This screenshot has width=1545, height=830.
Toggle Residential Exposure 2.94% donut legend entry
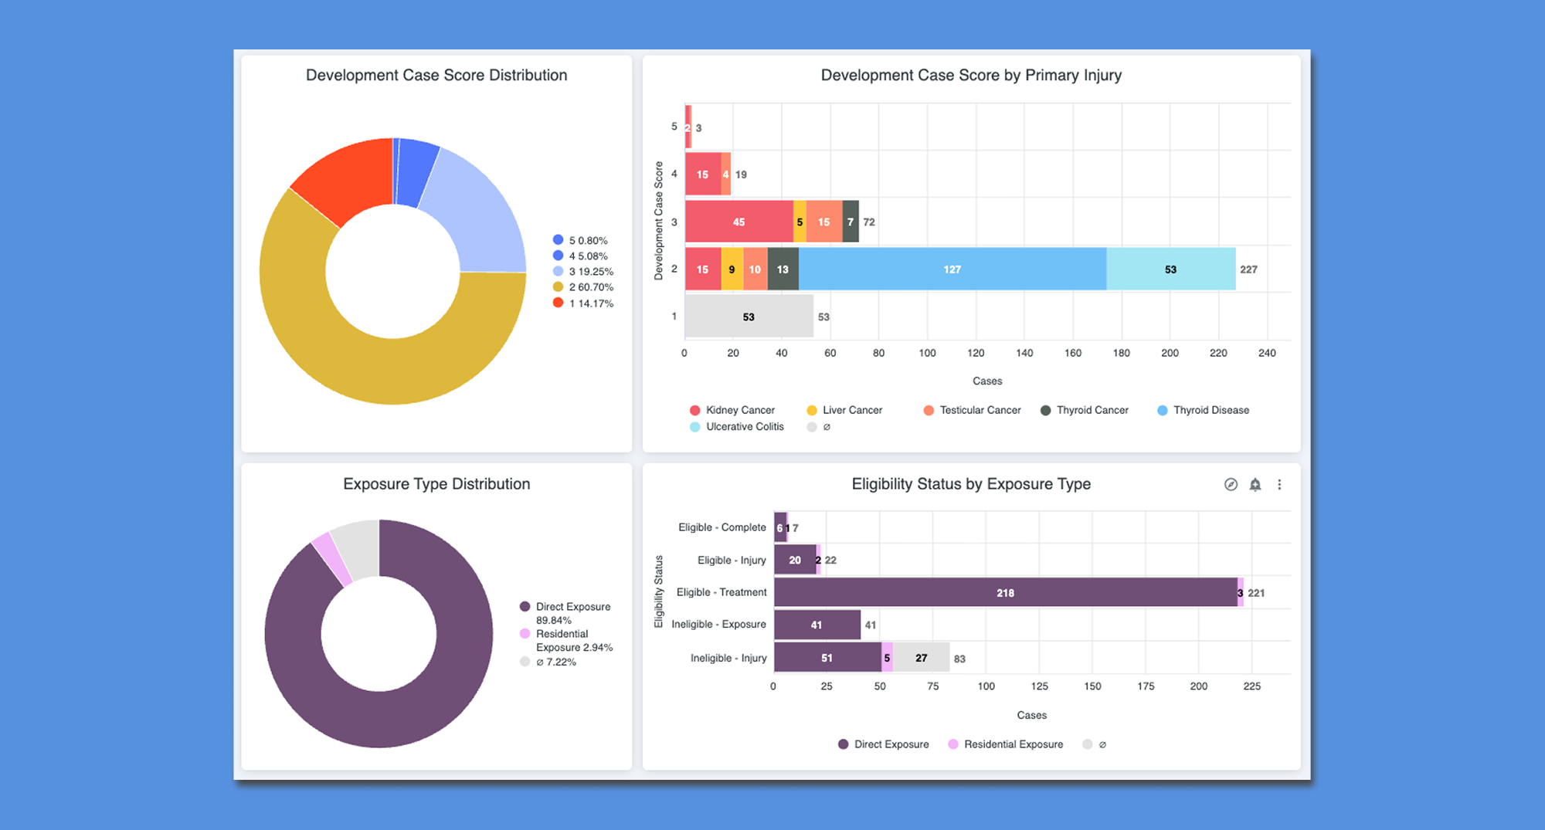[566, 640]
